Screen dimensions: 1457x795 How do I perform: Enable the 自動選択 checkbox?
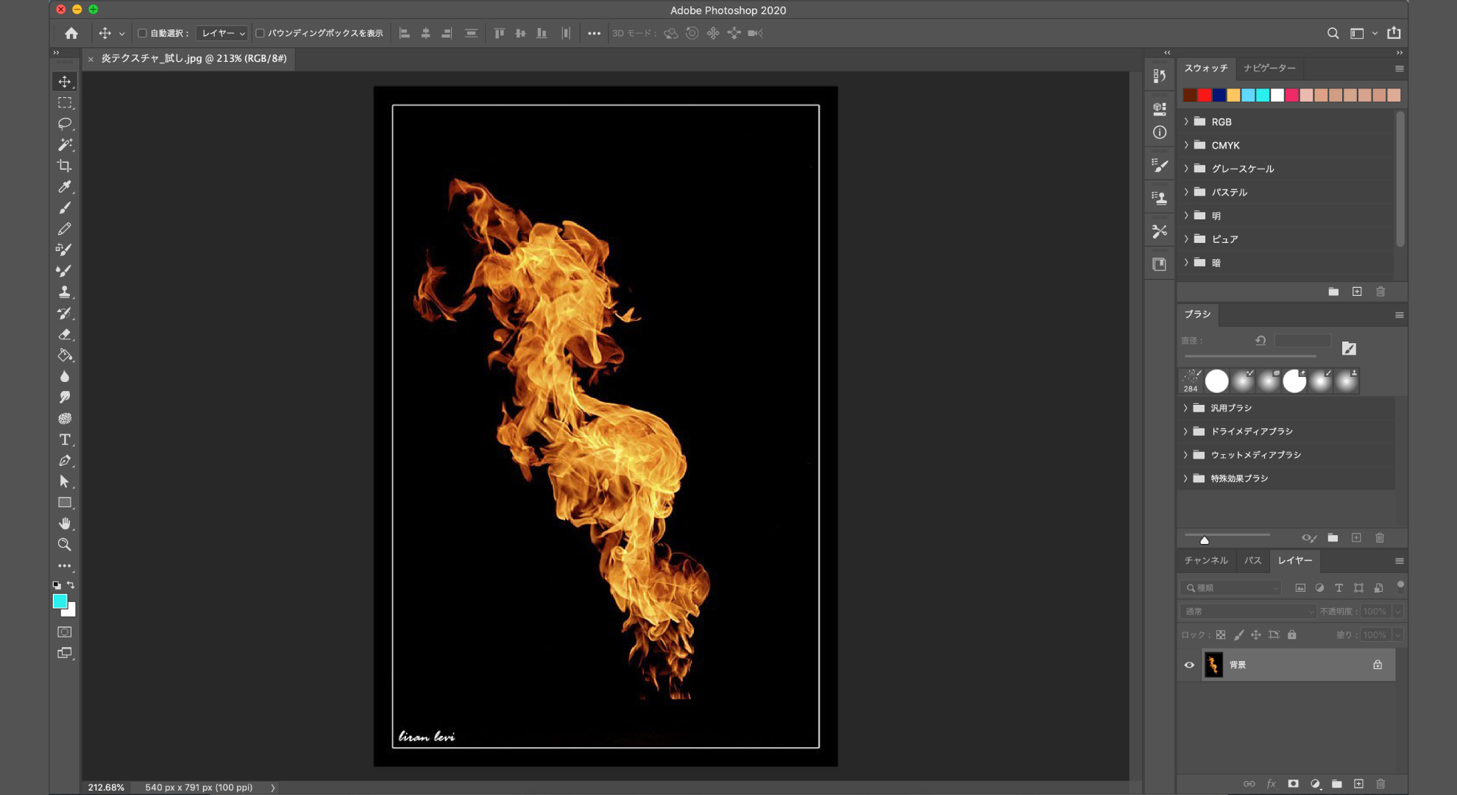click(143, 33)
